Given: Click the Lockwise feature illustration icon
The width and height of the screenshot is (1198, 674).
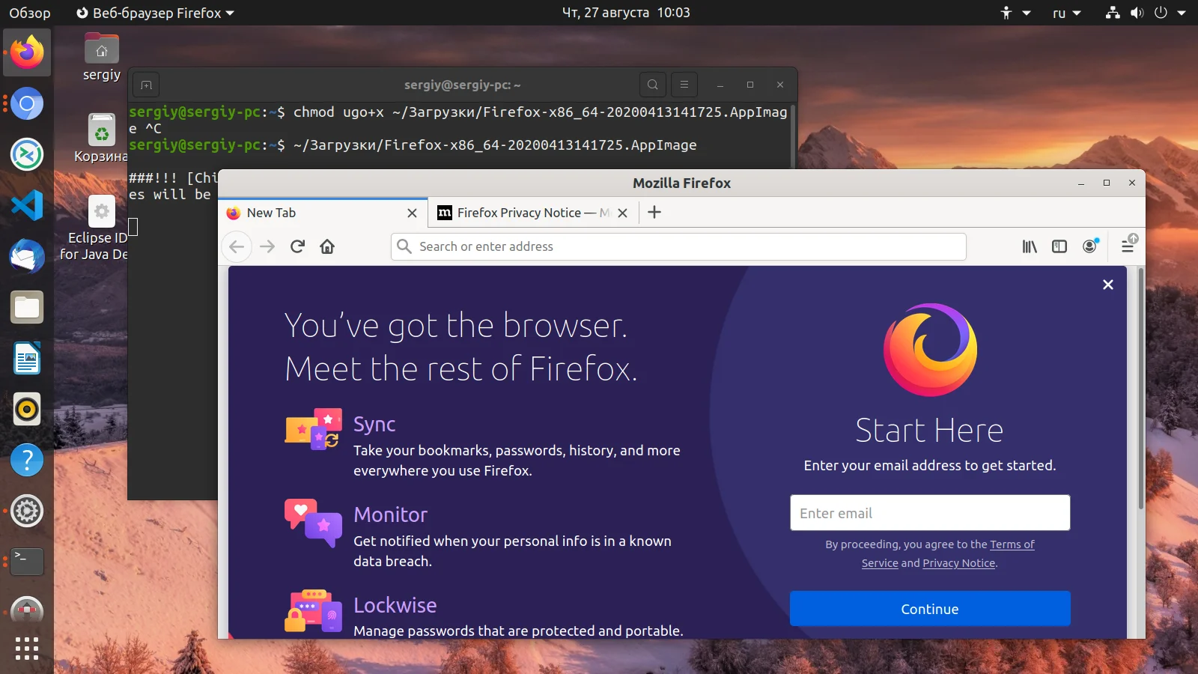Looking at the screenshot, I should pos(314,610).
